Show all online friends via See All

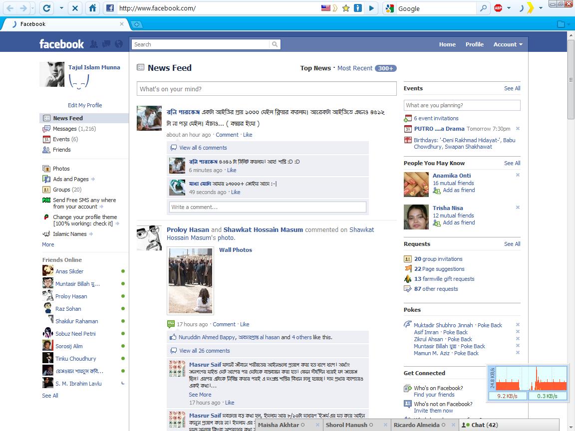click(x=50, y=396)
